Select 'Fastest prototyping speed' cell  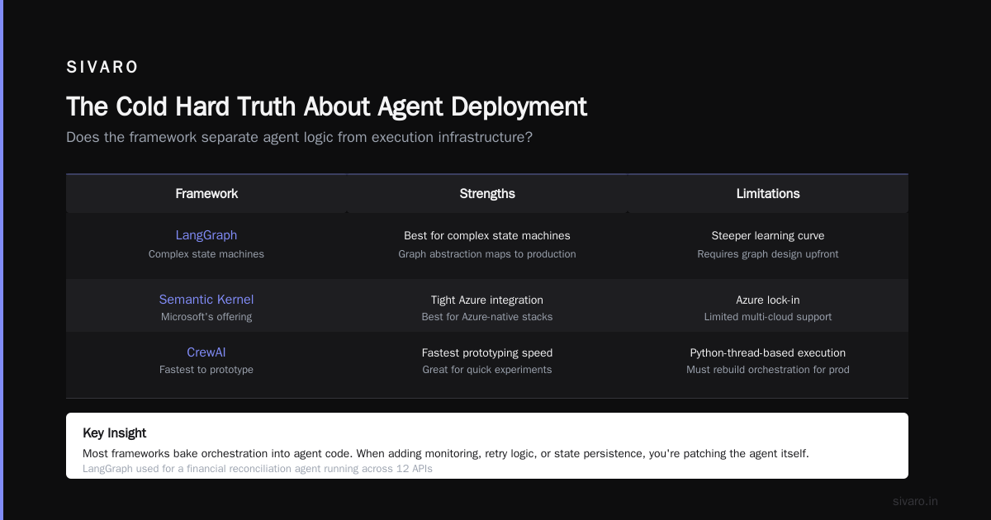[x=487, y=352]
